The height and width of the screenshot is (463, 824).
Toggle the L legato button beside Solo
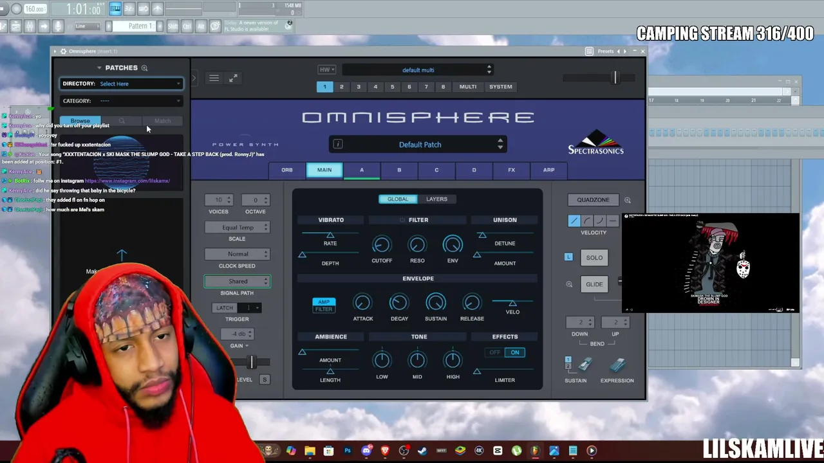coord(568,257)
